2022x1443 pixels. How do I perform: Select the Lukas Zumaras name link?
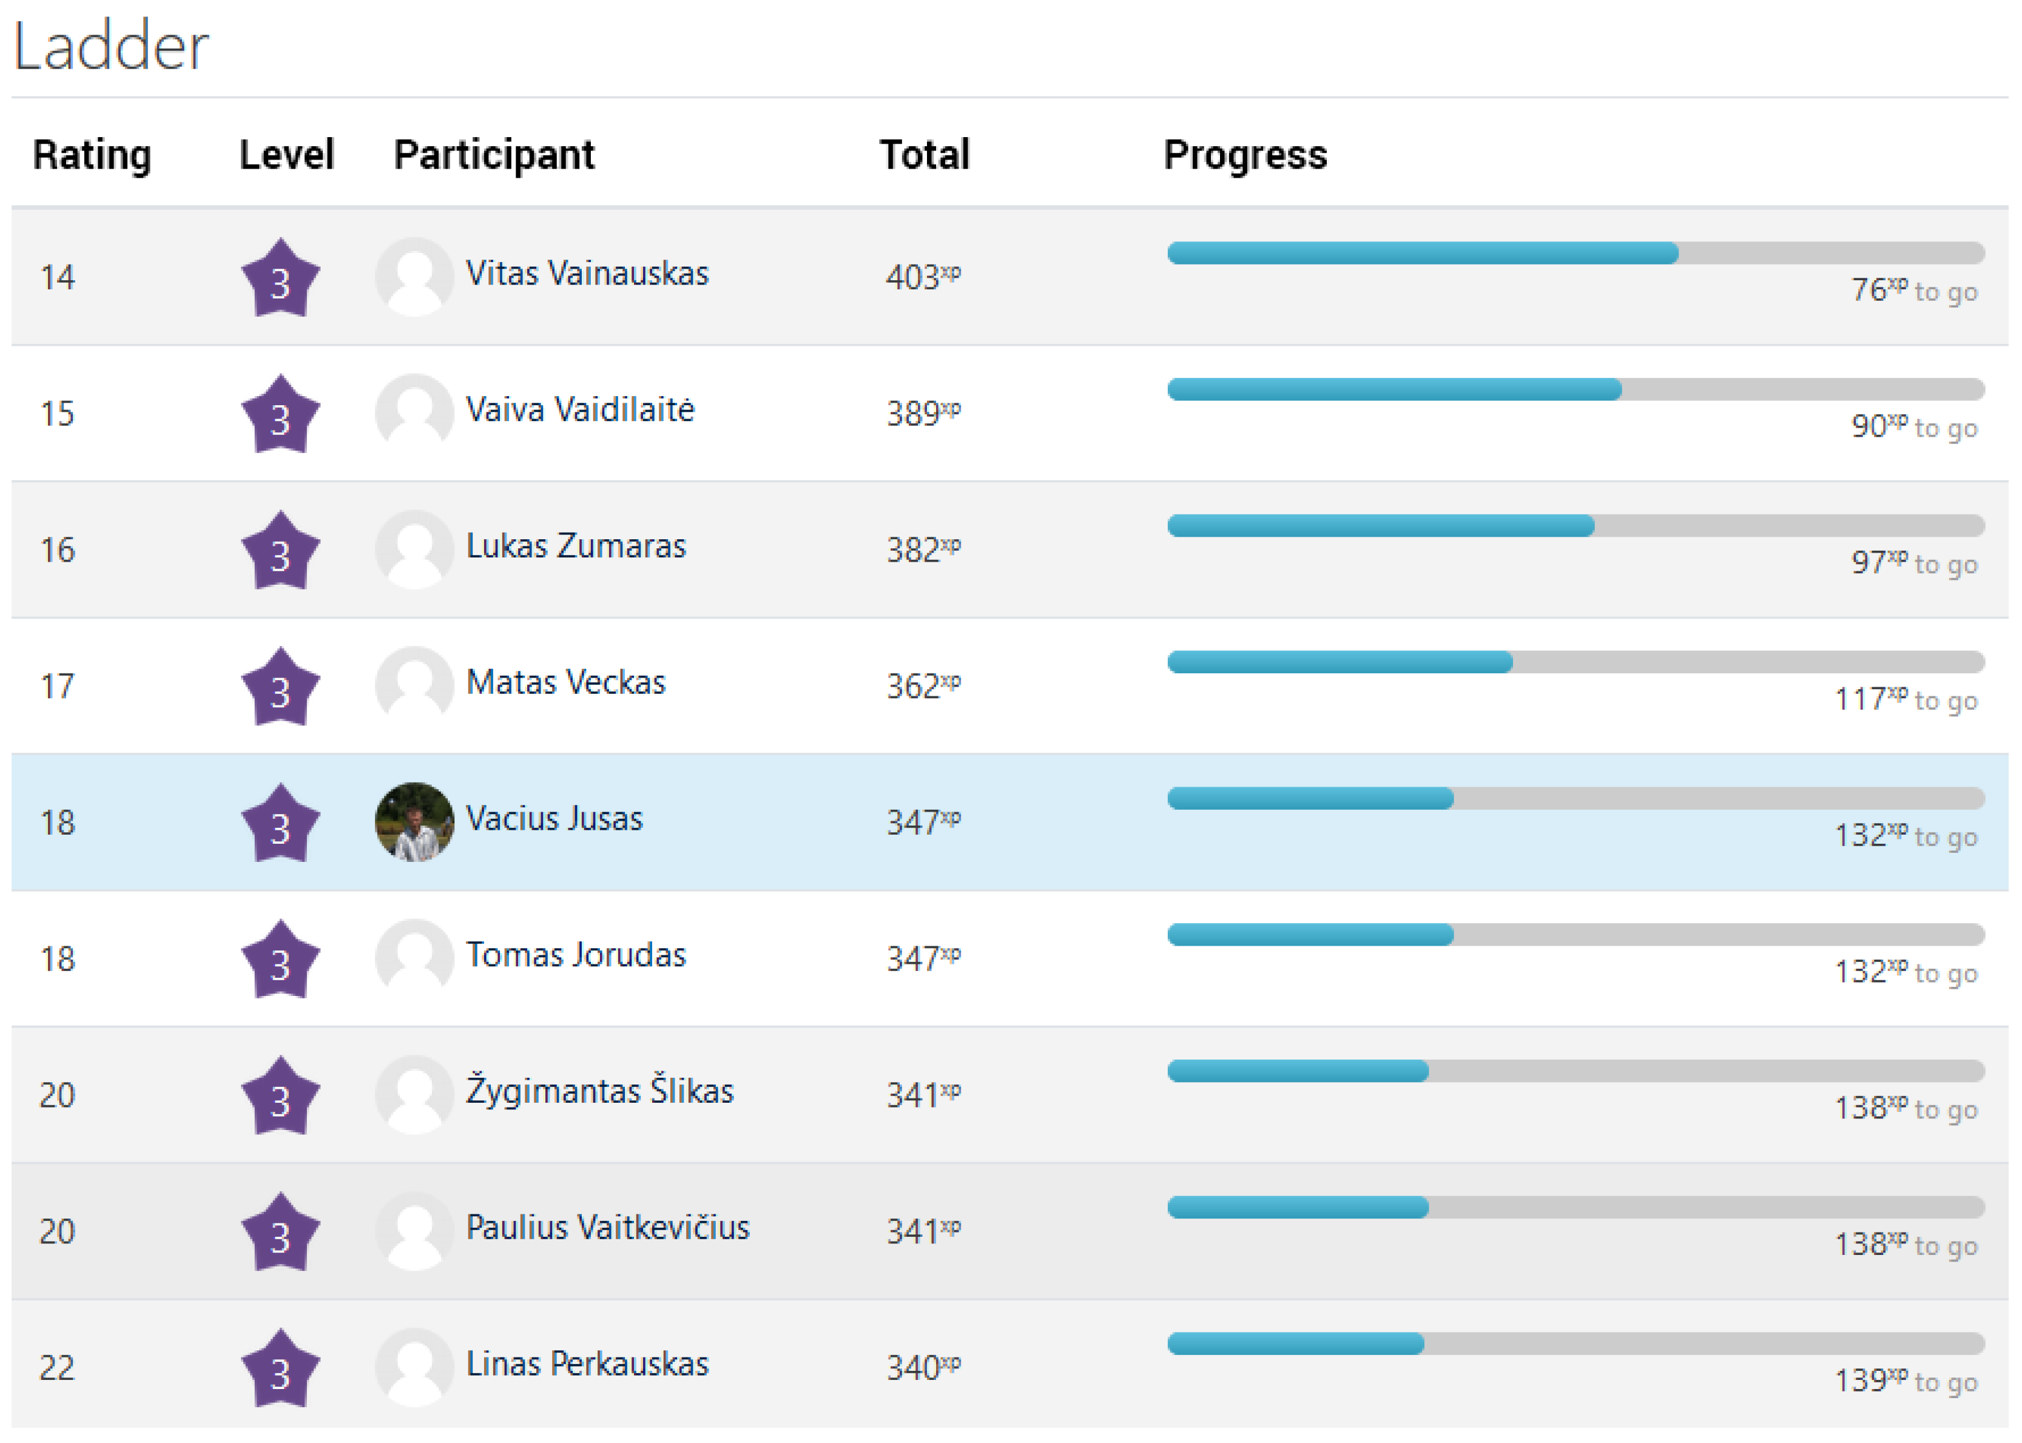(x=576, y=547)
